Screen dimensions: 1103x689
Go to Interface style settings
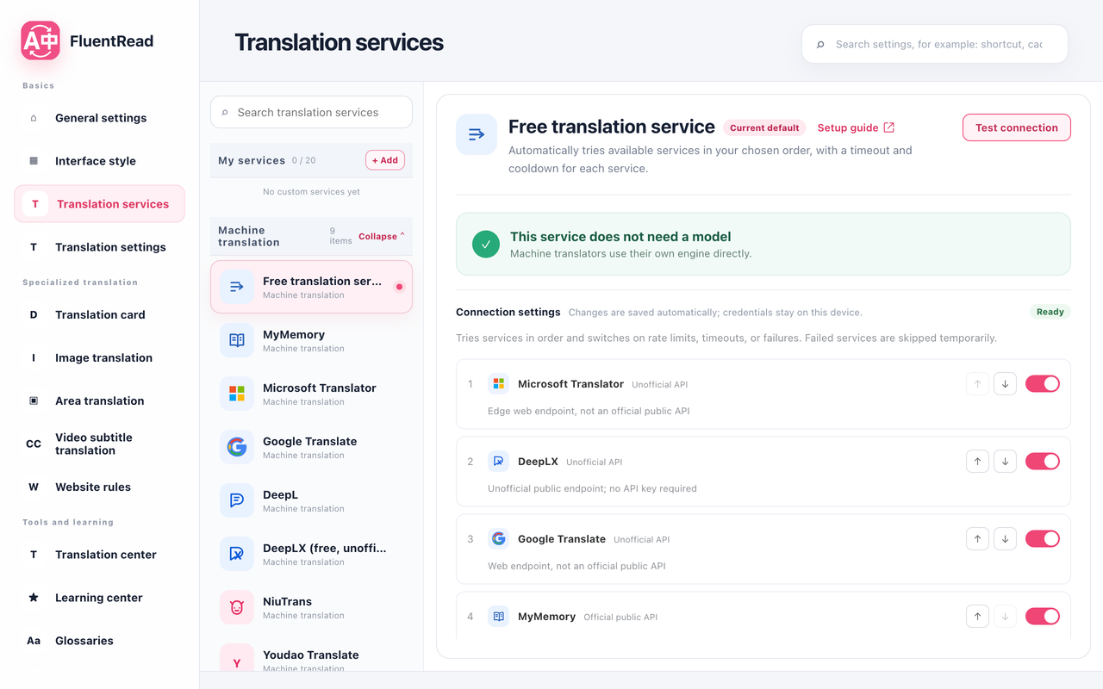pyautogui.click(x=99, y=161)
